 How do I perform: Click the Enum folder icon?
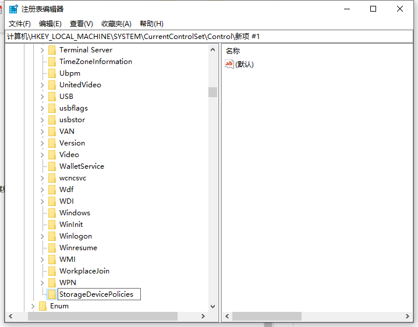tap(42, 306)
